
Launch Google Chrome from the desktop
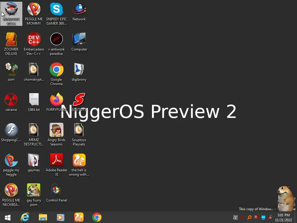57,74
